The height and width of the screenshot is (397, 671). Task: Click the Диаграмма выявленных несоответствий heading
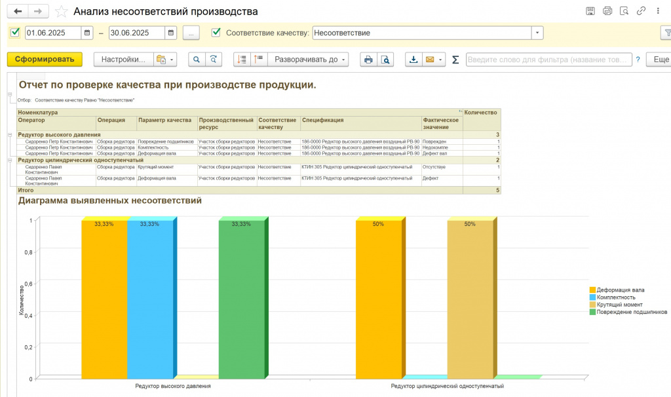tap(110, 200)
